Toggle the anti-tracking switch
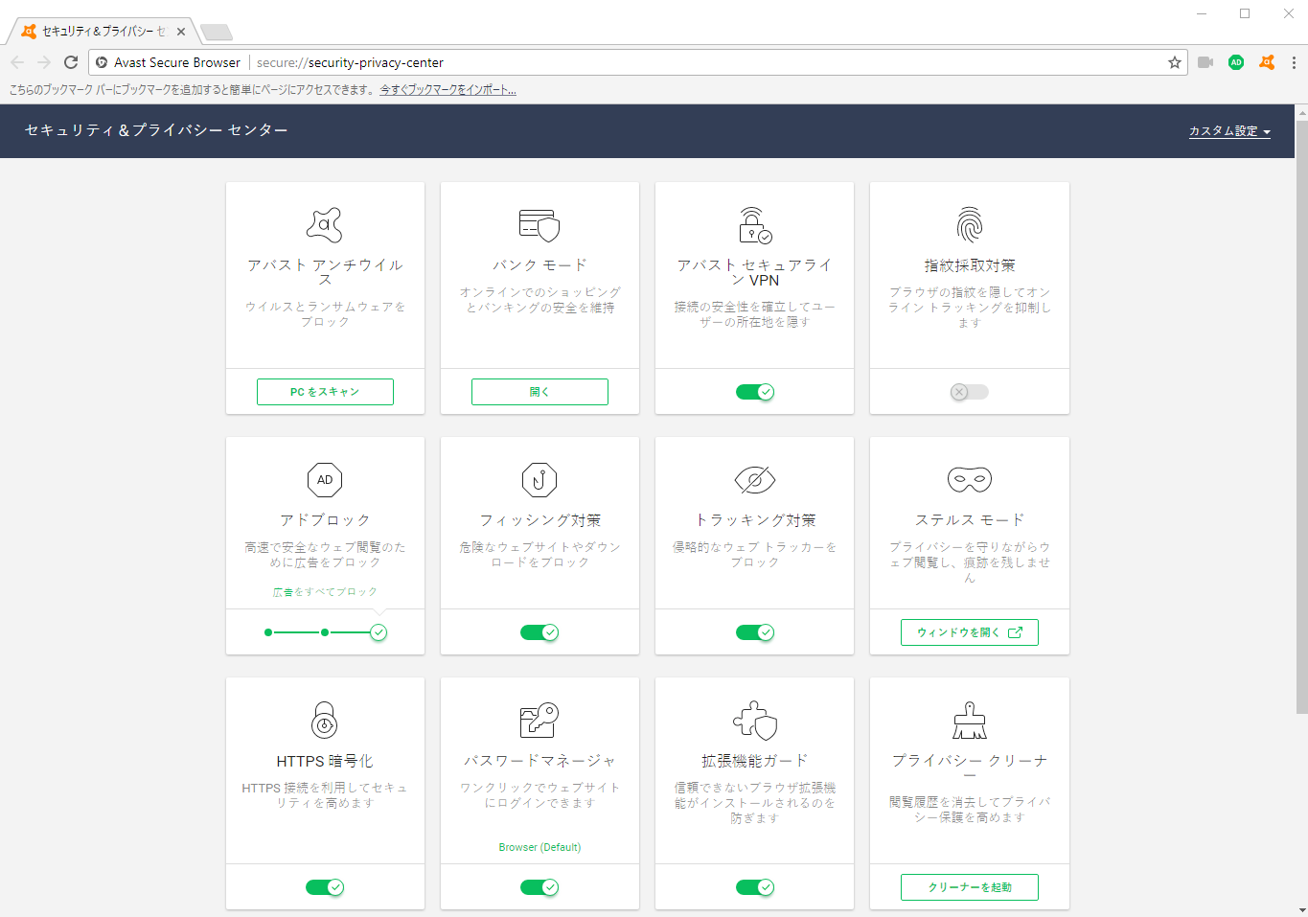Image resolution: width=1308 pixels, height=917 pixels. pos(755,632)
